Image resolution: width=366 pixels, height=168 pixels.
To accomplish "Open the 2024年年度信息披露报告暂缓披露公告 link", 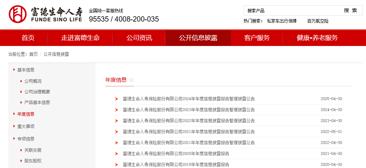I will click(189, 99).
